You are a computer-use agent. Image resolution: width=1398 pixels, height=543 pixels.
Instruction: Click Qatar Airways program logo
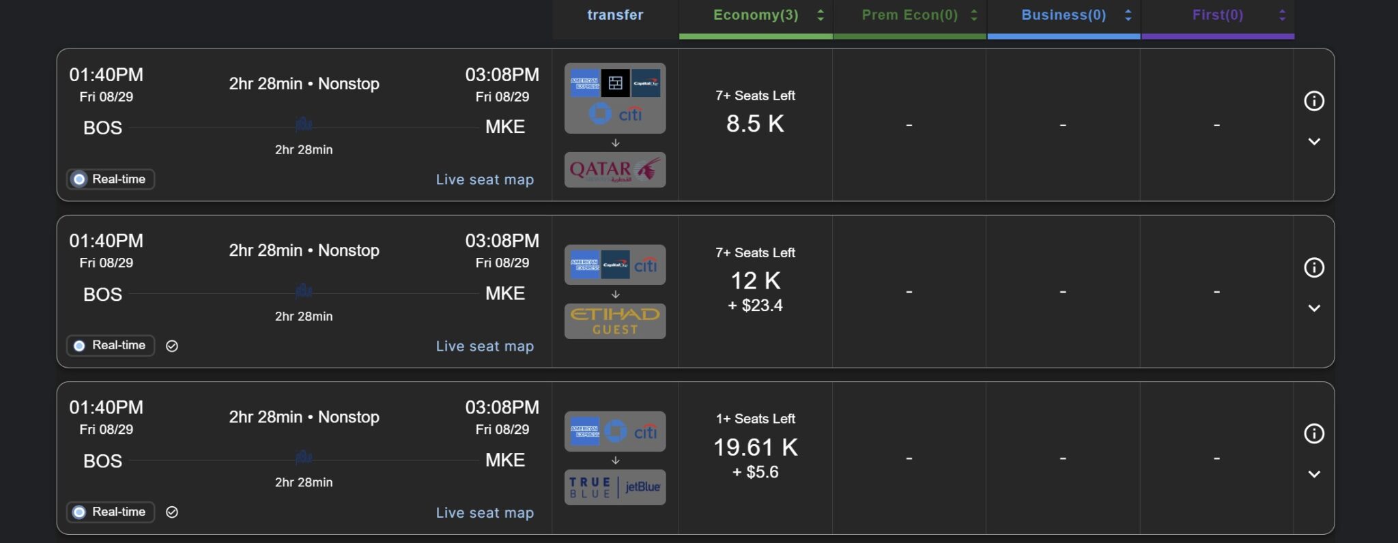point(615,170)
